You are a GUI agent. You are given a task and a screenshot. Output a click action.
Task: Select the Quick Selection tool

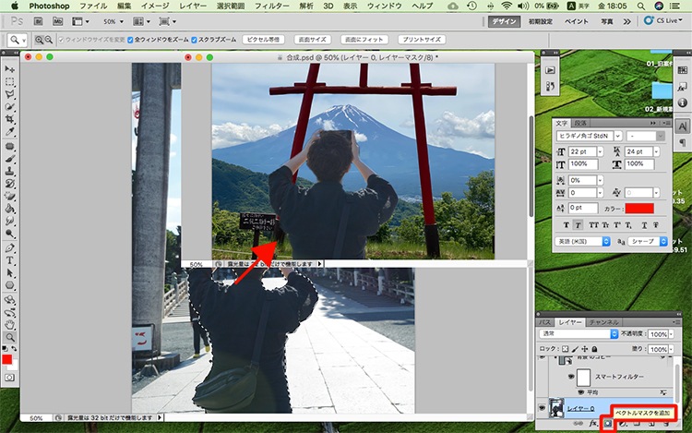click(x=10, y=107)
